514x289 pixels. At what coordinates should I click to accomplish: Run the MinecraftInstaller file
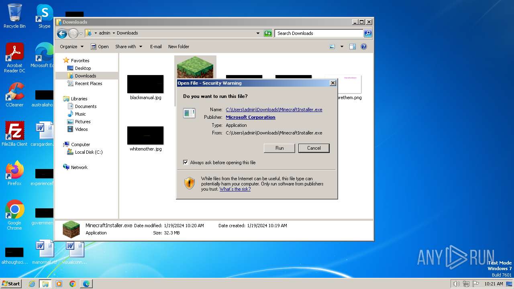click(279, 148)
